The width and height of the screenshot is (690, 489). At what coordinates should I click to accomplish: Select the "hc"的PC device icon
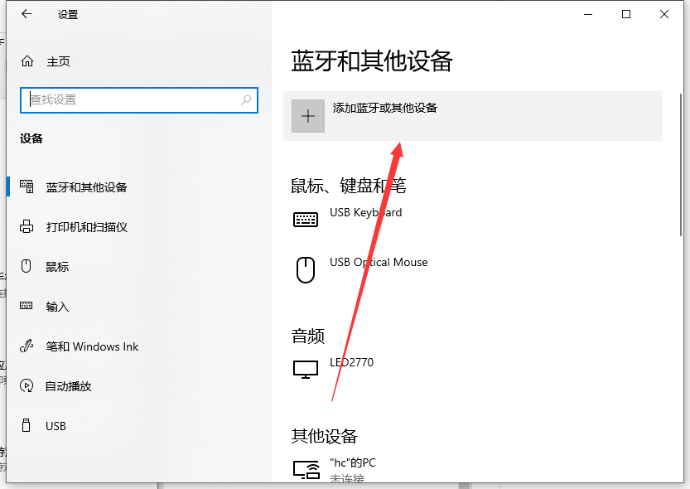click(306, 469)
